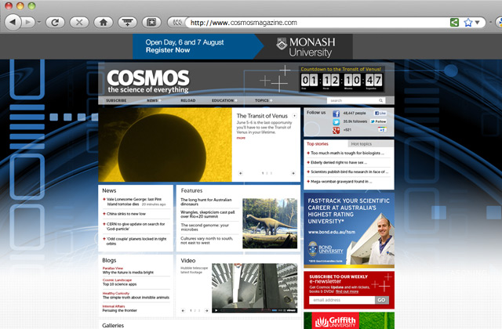
Task: Open 'Top 10 science apps' blog post
Action: [119, 284]
